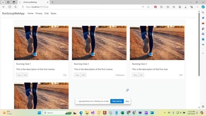Click Edit on Running Club 1 card

pyautogui.click(x=25, y=75)
